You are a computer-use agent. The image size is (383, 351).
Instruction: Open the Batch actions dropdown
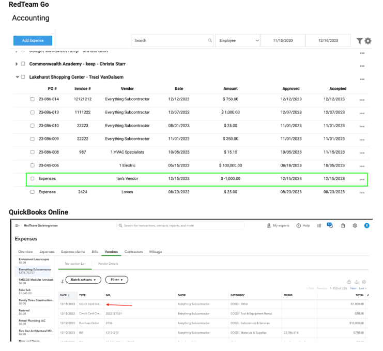[84, 280]
